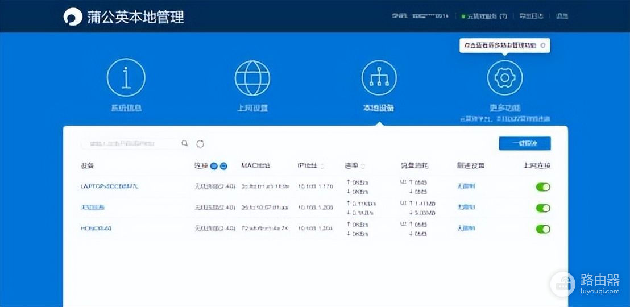Open speed limit setting for HONOR-60 row
The image size is (630, 307).
466,228
